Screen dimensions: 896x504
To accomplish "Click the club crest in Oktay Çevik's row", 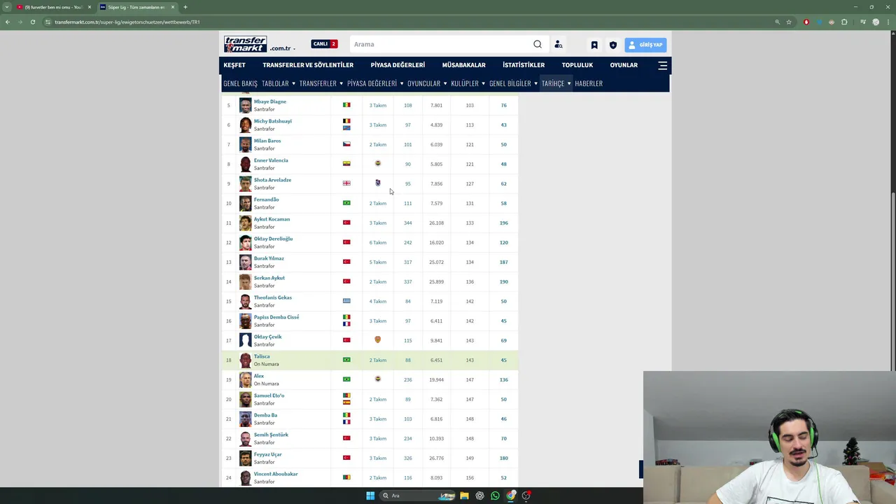I will point(378,339).
